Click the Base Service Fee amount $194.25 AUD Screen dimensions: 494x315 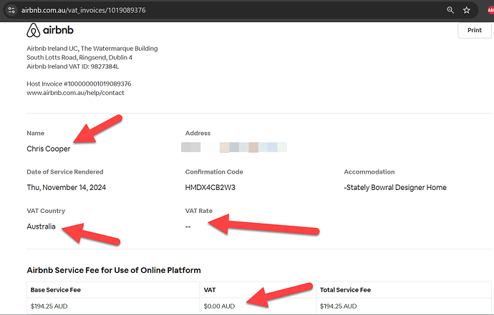tap(49, 306)
